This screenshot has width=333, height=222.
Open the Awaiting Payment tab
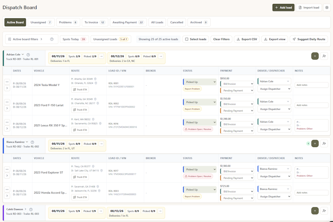128,22
